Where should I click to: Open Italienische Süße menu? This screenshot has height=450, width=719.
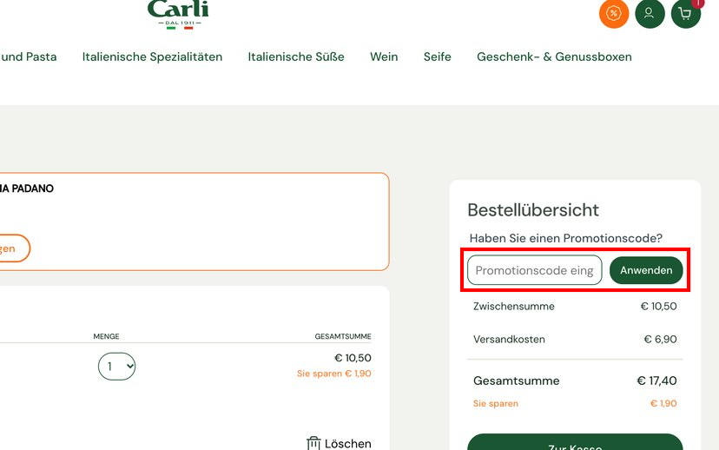(296, 56)
